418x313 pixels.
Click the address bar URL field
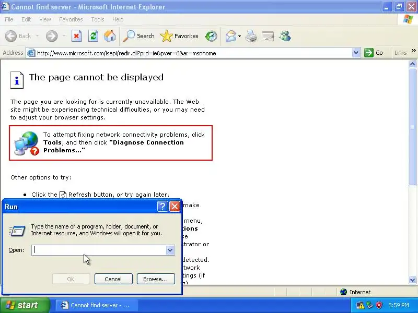pyautogui.click(x=193, y=53)
